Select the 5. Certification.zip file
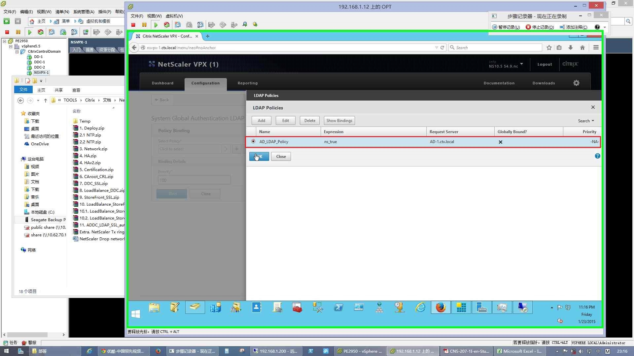The image size is (634, 356). 96,170
